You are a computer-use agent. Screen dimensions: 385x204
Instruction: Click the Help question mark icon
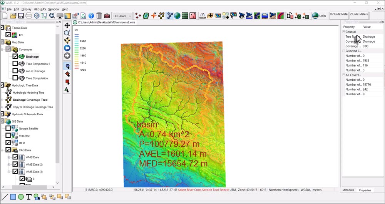[x=91, y=16]
